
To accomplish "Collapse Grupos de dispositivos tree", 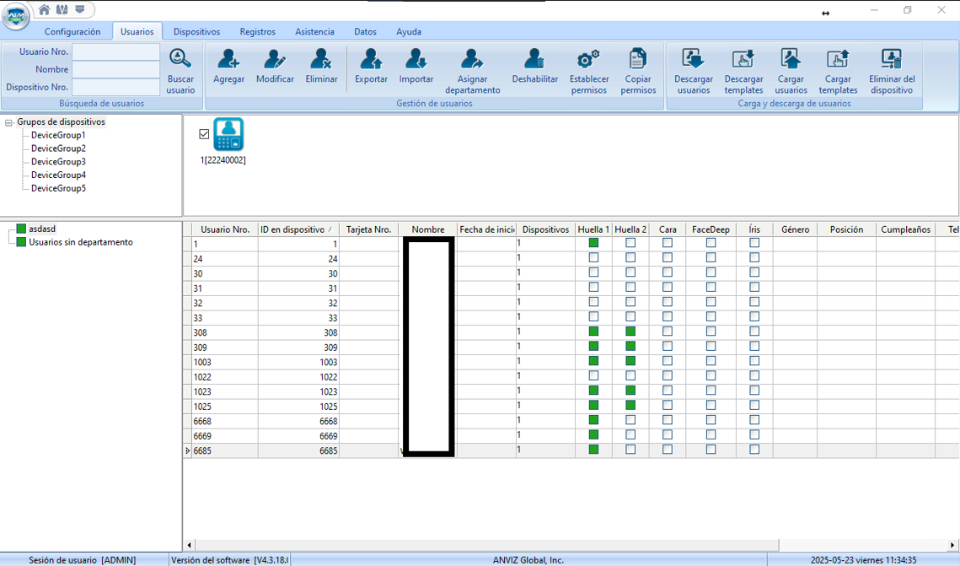I will (x=8, y=122).
